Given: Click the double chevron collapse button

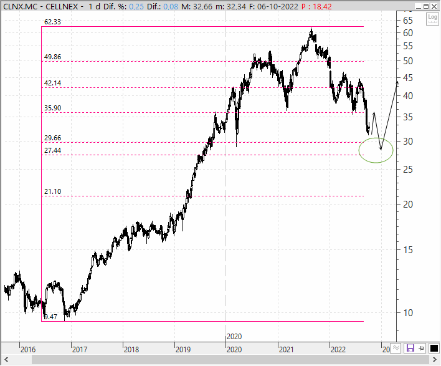Looking at the screenshot, I should [x=396, y=349].
